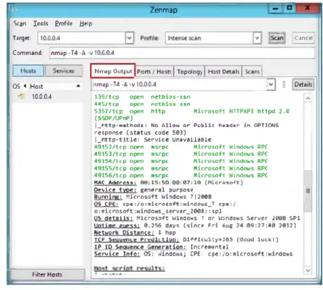This screenshot has width=323, height=290.
Task: Switch to Host Details tab
Action: click(224, 71)
